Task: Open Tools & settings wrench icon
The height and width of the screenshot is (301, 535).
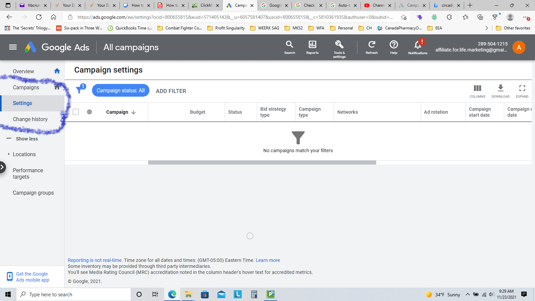Action: coord(339,45)
